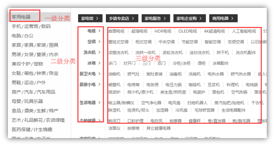Expand the 洗衣机 subcategory chevron
The image size is (275, 146).
pos(100,52)
